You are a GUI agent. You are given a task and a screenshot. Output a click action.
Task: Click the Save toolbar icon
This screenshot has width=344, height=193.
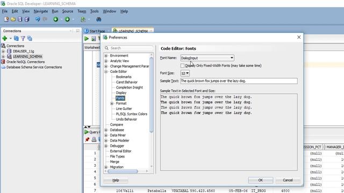20,19
